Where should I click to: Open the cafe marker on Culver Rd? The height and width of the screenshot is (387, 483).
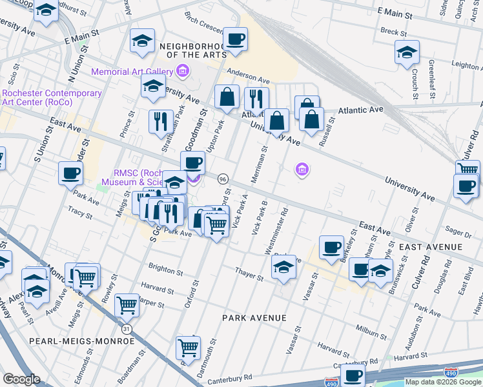(466, 186)
